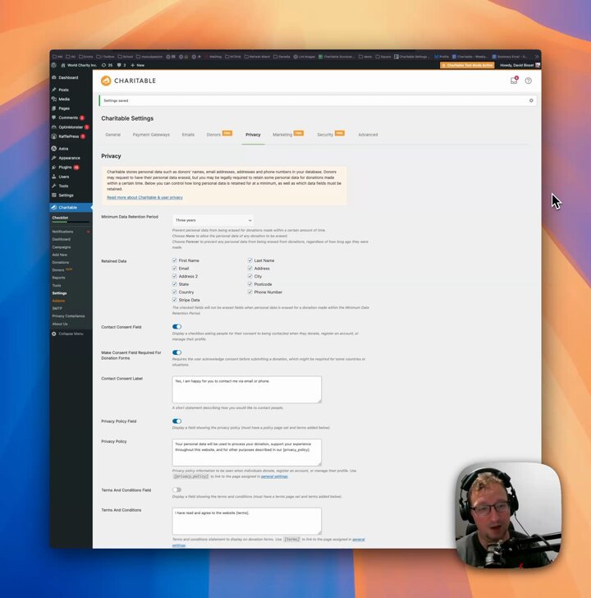
Task: Enable the Terms And Conditions Field toggle
Action: click(x=176, y=490)
